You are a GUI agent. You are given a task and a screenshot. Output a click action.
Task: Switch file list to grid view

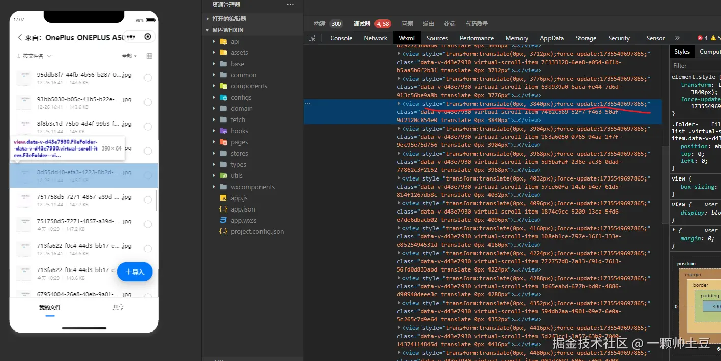149,56
